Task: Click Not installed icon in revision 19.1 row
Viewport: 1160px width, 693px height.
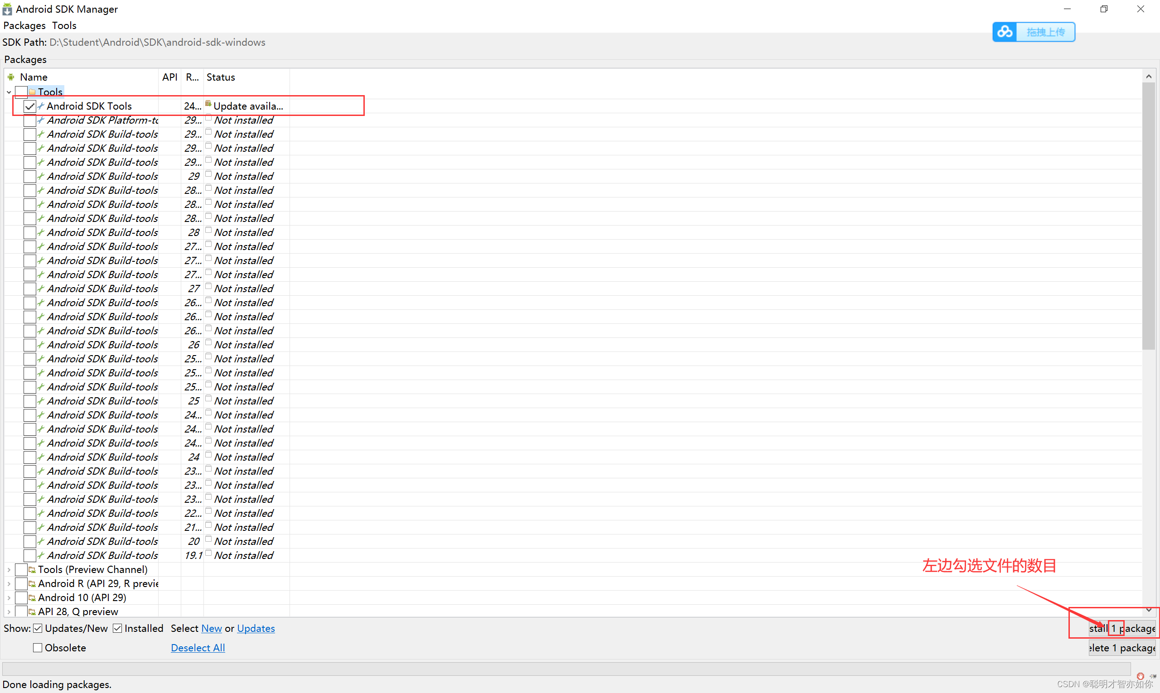Action: pos(208,553)
